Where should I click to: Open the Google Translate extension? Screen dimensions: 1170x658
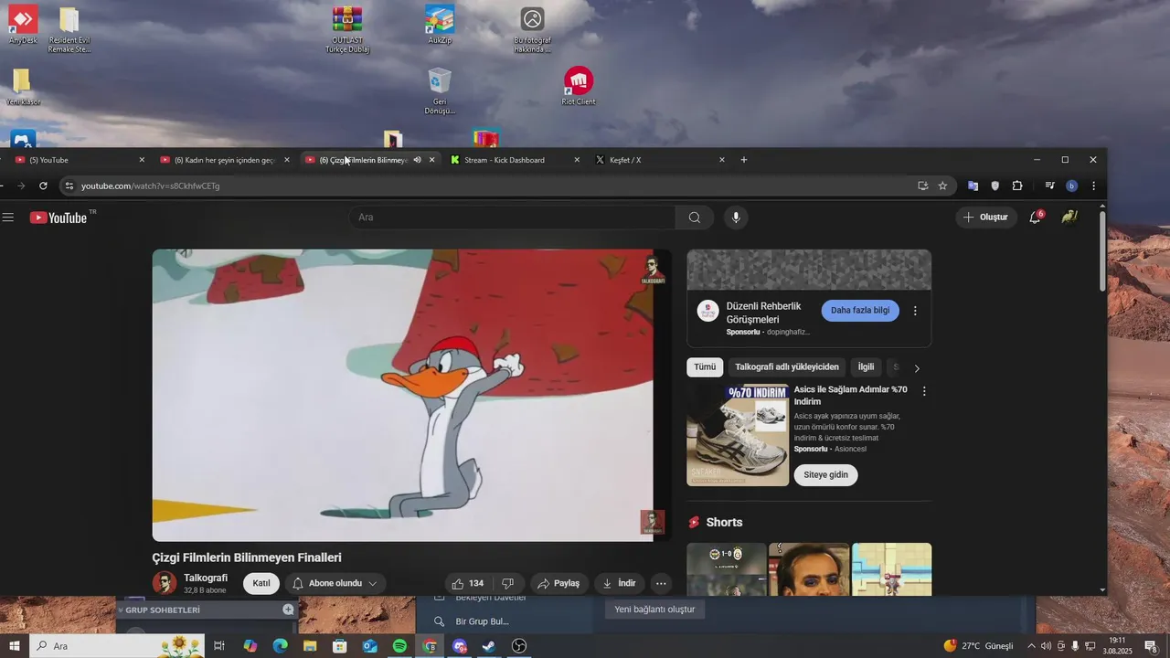coord(973,186)
